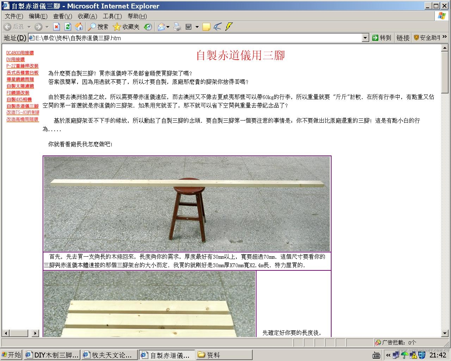Open the 各式各樣雲台板 sidebar link
The height and width of the screenshot is (361, 451).
pyautogui.click(x=23, y=73)
